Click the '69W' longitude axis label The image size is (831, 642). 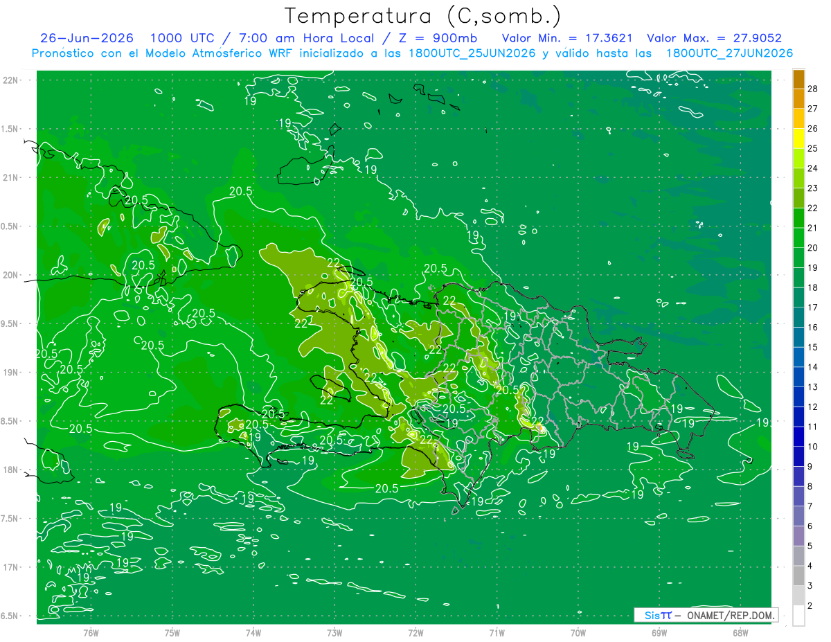[x=659, y=632]
